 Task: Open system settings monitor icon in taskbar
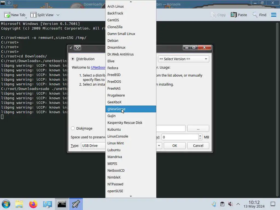(x=47, y=204)
